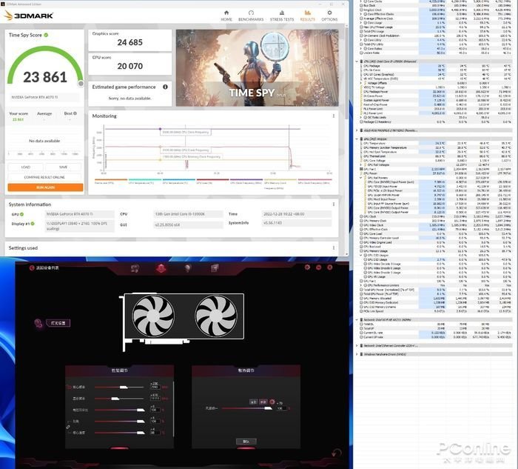518x469 pixels.
Task: Click the reset arrow icon at GPU tool bottom right
Action: (x=336, y=453)
